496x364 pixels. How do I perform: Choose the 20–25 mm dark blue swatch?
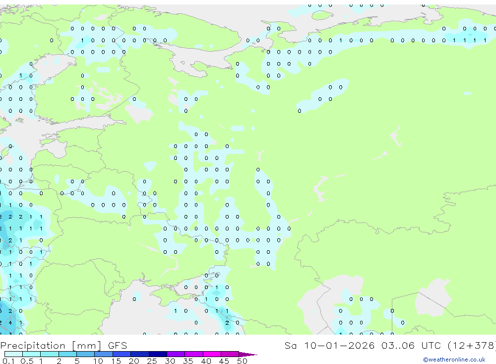click(140, 354)
